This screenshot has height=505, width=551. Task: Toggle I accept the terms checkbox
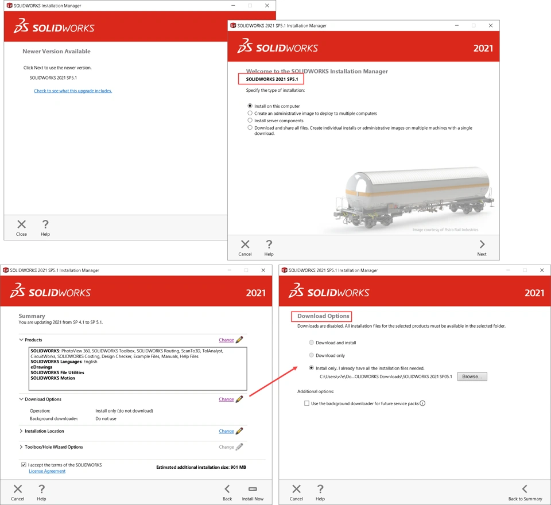(24, 465)
